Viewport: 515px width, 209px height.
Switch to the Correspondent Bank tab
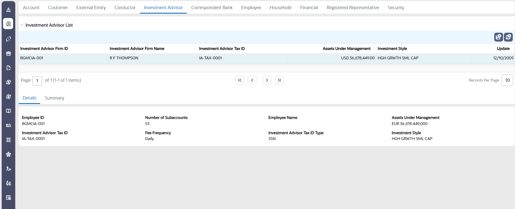point(212,7)
